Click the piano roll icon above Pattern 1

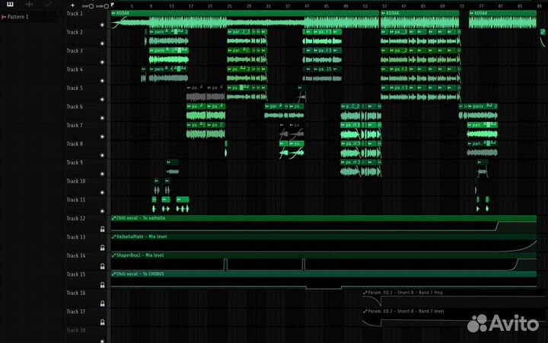pyautogui.click(x=10, y=5)
